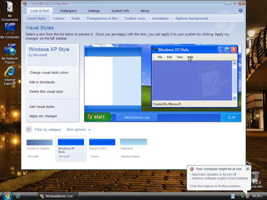Screen dimensions: 267x200
Task: Click WindowBlinds title bar app icon
Action: tap(24, 3)
